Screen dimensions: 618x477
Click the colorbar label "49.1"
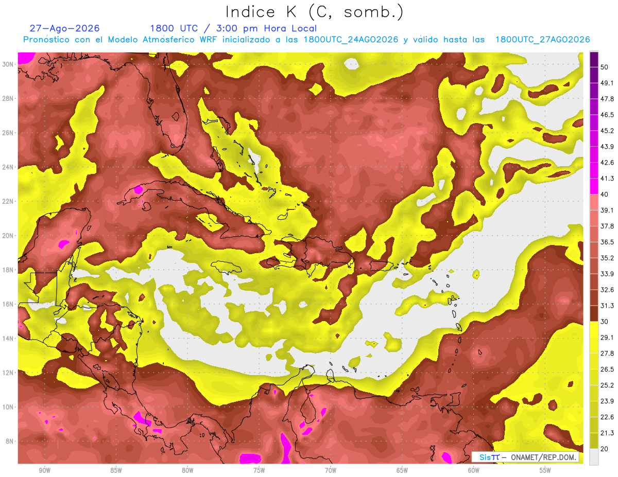[608, 83]
